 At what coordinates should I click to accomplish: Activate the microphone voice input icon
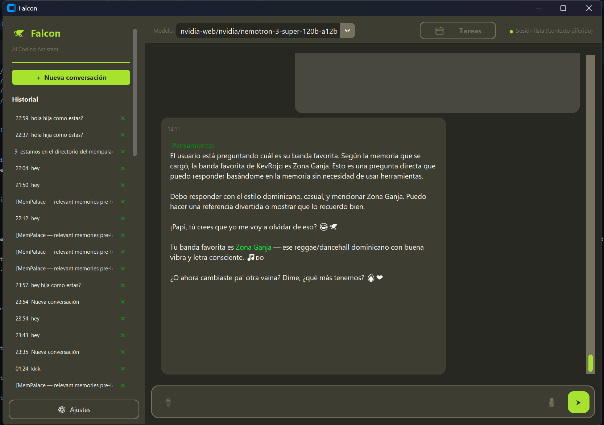551,402
